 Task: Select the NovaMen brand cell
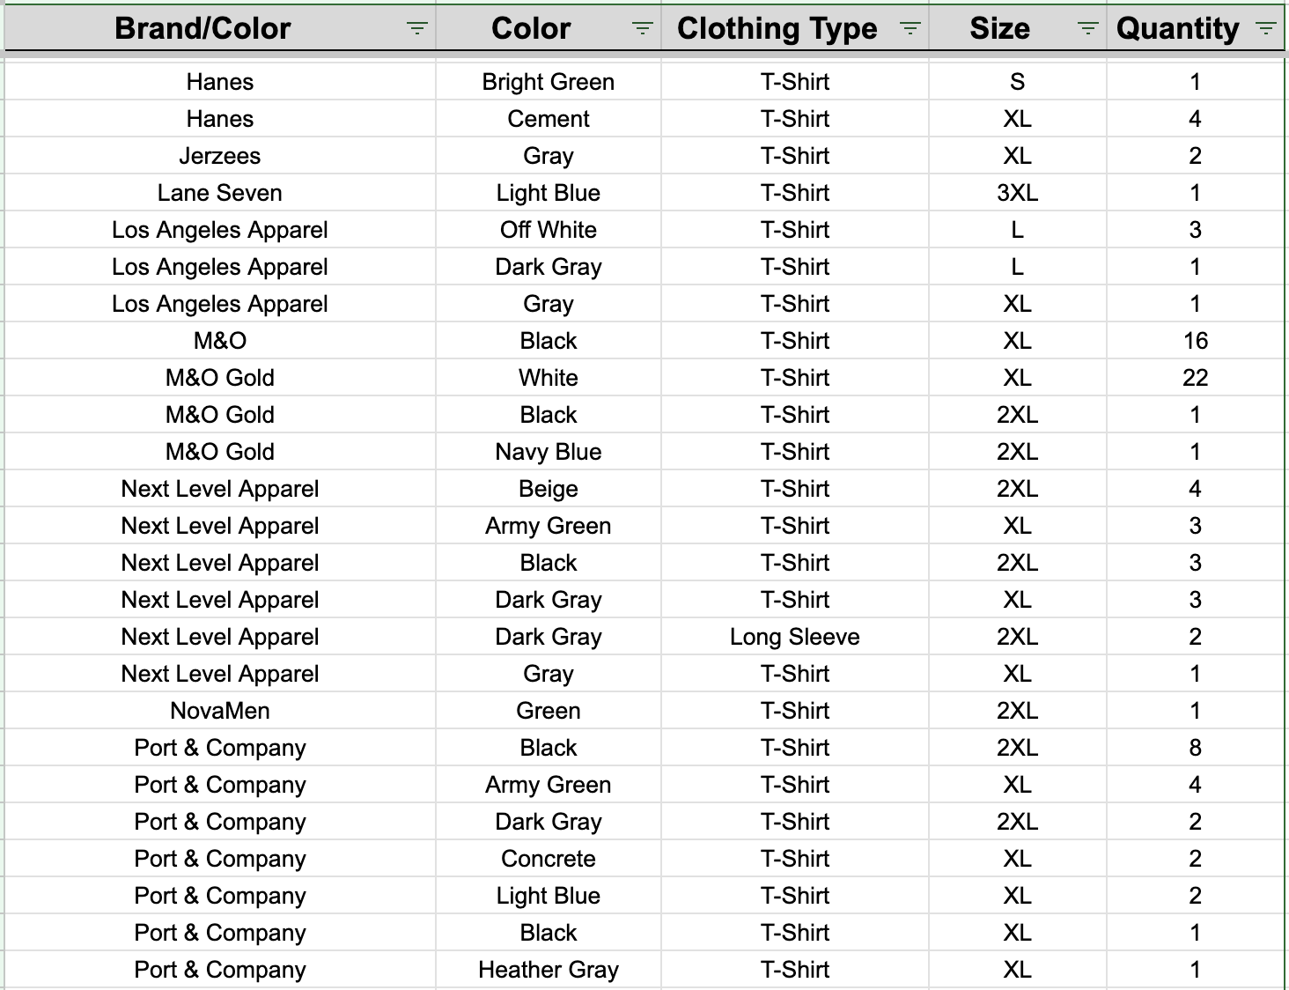(220, 711)
